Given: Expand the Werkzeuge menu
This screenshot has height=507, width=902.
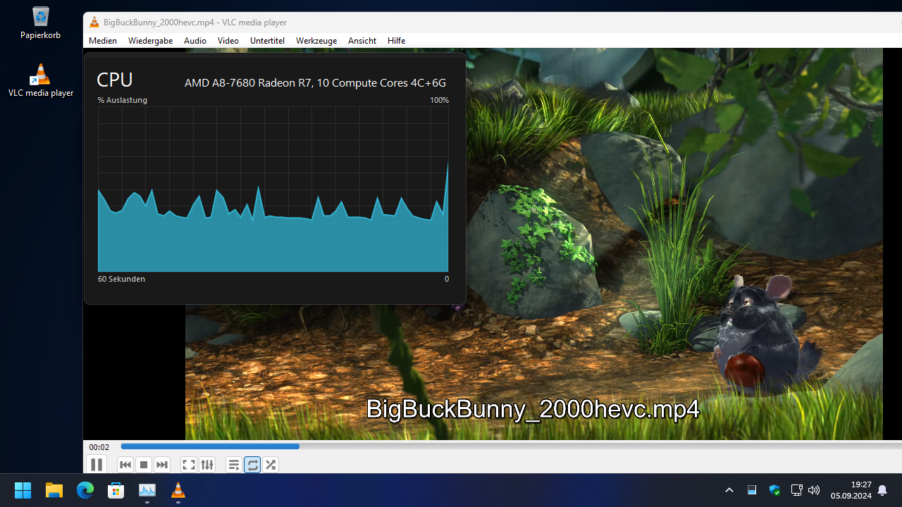Looking at the screenshot, I should (316, 40).
